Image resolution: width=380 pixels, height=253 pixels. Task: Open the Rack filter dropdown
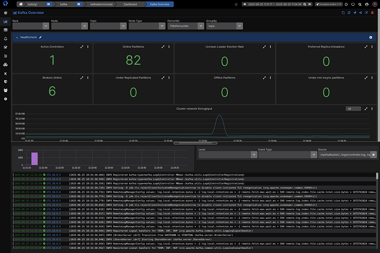(x=29, y=27)
